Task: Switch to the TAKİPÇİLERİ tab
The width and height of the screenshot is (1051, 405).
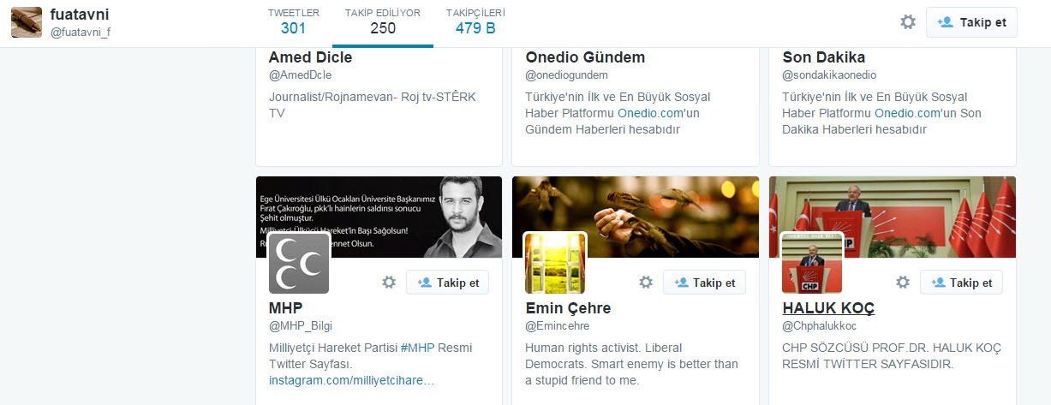Action: 475,22
